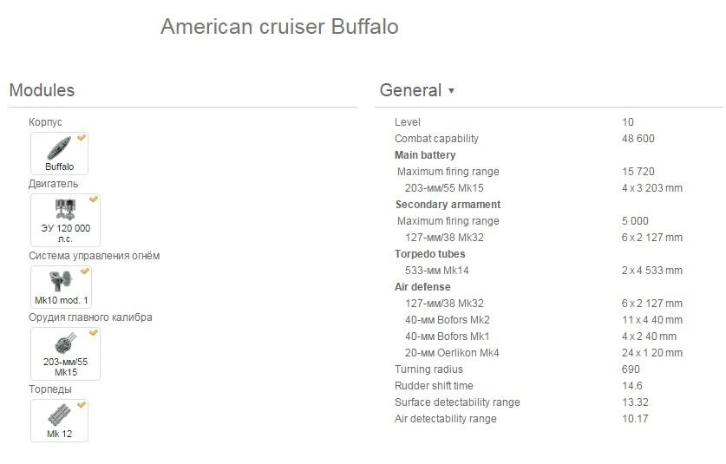Select the Torpedo tubes heading
The height and width of the screenshot is (464, 726).
(x=429, y=254)
